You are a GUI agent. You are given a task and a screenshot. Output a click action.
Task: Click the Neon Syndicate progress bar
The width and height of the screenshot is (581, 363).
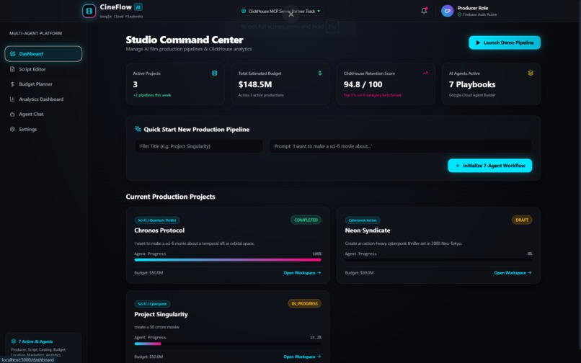tap(438, 260)
